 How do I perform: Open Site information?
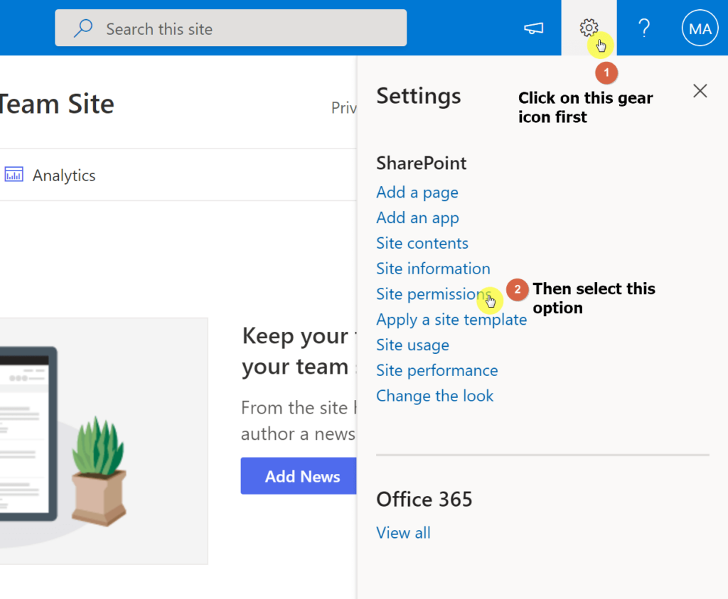[x=433, y=269]
